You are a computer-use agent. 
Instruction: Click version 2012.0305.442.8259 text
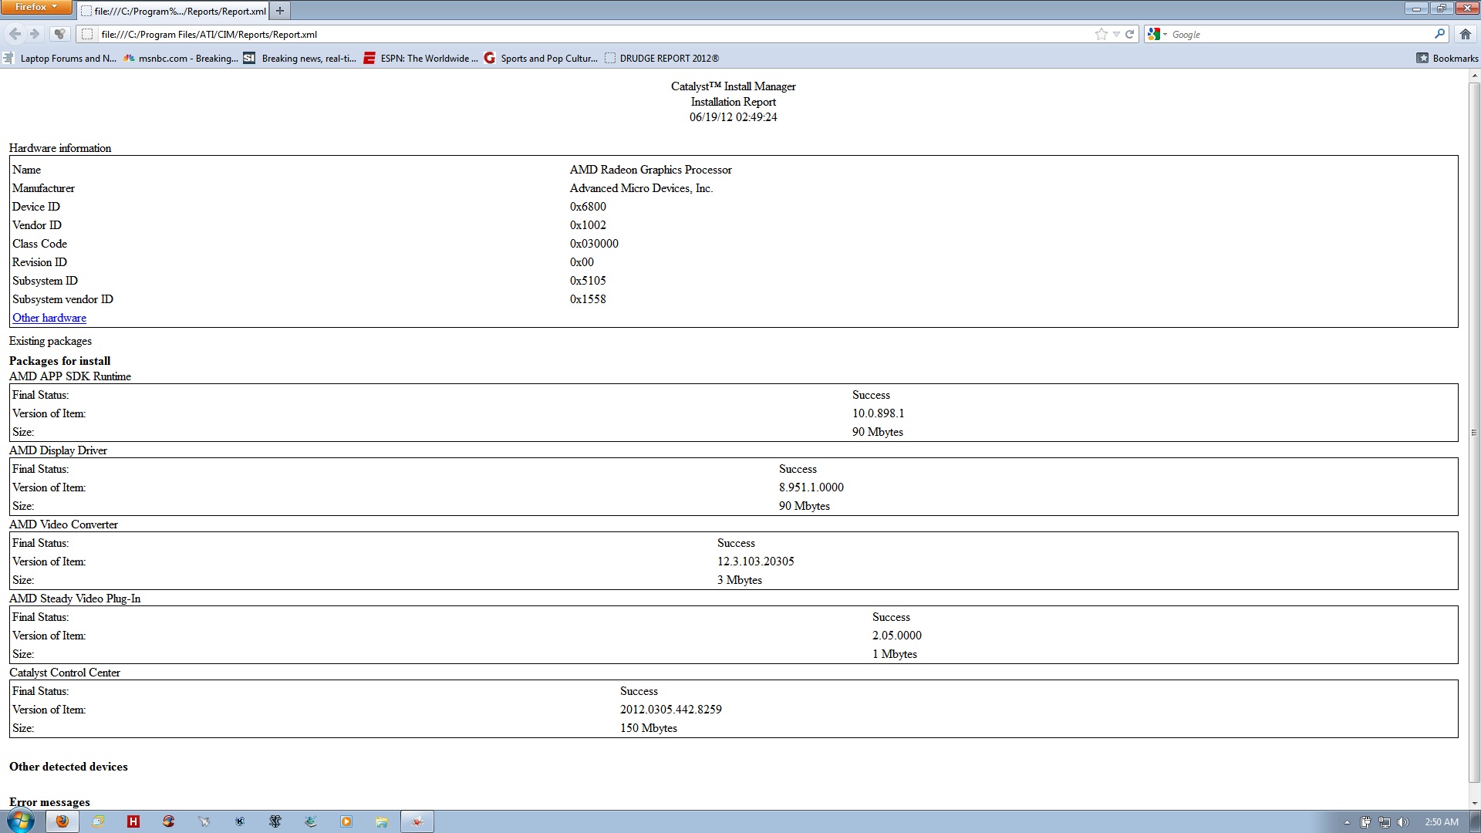coord(671,710)
